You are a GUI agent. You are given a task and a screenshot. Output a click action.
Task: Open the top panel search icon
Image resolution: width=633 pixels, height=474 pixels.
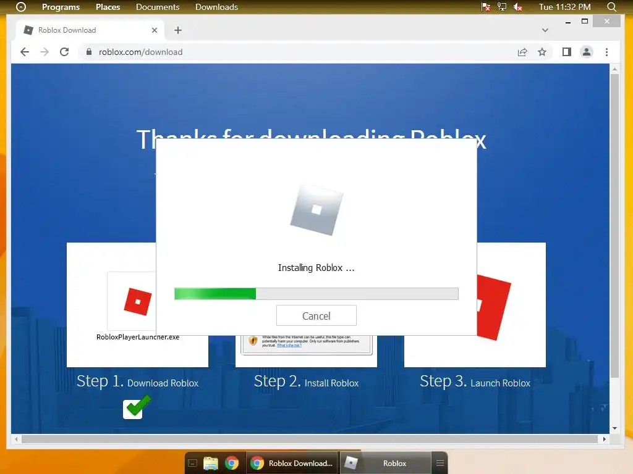(x=611, y=7)
